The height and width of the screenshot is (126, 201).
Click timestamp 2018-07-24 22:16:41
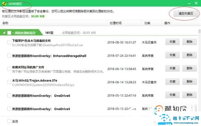122,56
